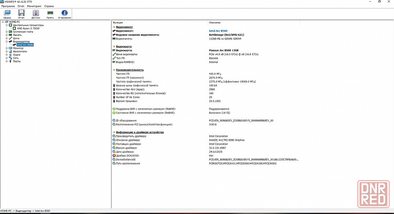Click the Функция column header
The image size is (394, 214).
point(160,22)
